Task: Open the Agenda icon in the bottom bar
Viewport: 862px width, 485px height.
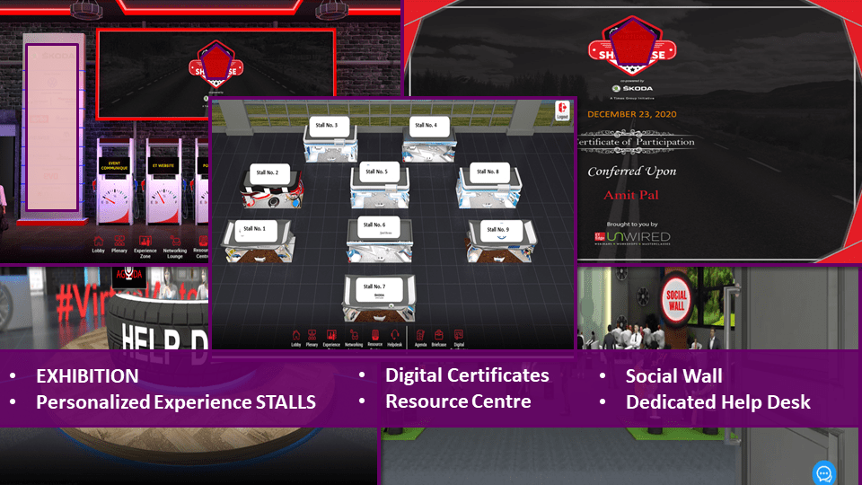Action: pyautogui.click(x=419, y=336)
